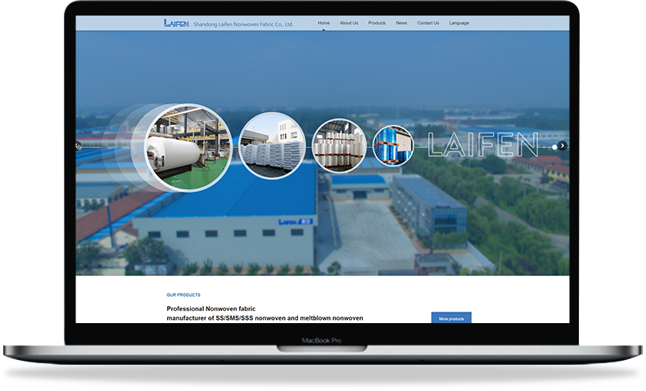Navigate to Contact Us
Image resolution: width=646 pixels, height=391 pixels.
tap(427, 23)
